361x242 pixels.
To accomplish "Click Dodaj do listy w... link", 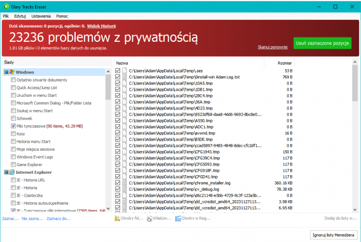I will click(x=340, y=218).
